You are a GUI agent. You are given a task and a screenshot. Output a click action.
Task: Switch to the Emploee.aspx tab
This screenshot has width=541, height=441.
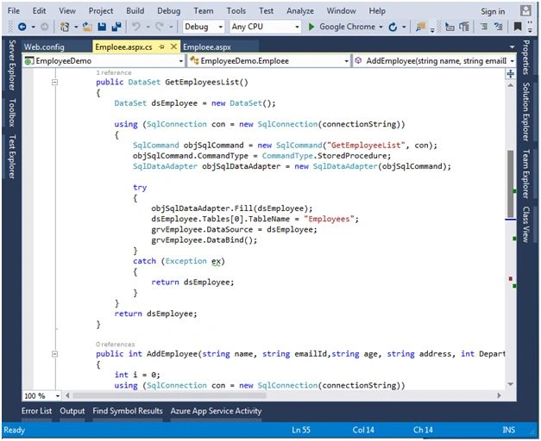click(207, 47)
